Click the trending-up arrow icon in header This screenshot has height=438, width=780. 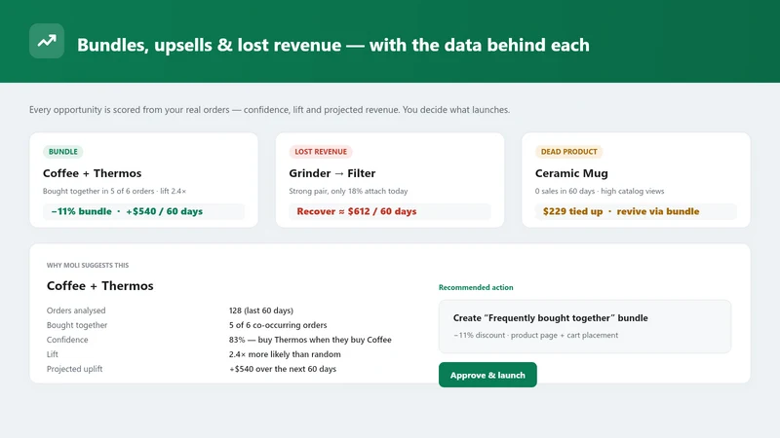47,41
